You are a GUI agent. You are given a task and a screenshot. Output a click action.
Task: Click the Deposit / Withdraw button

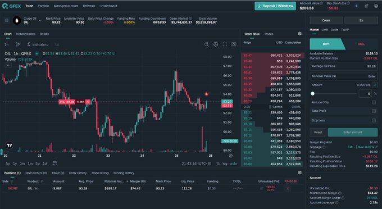click(x=275, y=6)
